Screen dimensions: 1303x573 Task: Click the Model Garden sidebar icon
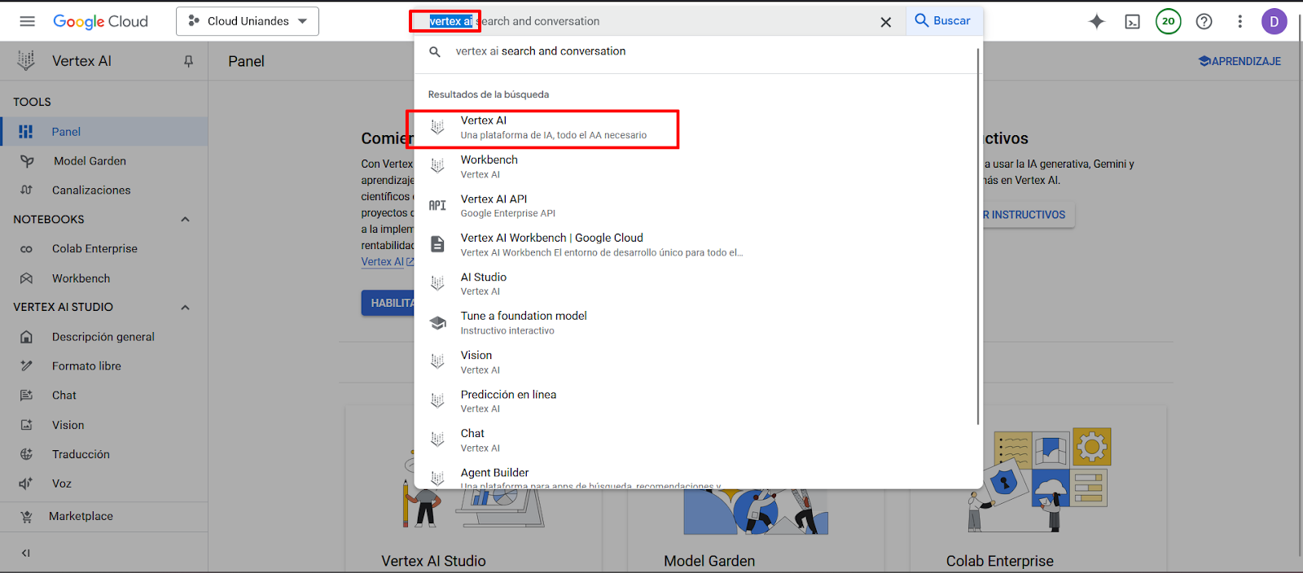point(26,161)
